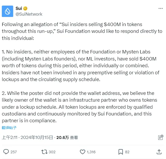The height and width of the screenshot is (159, 166).
Task: Open the Sui display name link
Action: point(19,8)
